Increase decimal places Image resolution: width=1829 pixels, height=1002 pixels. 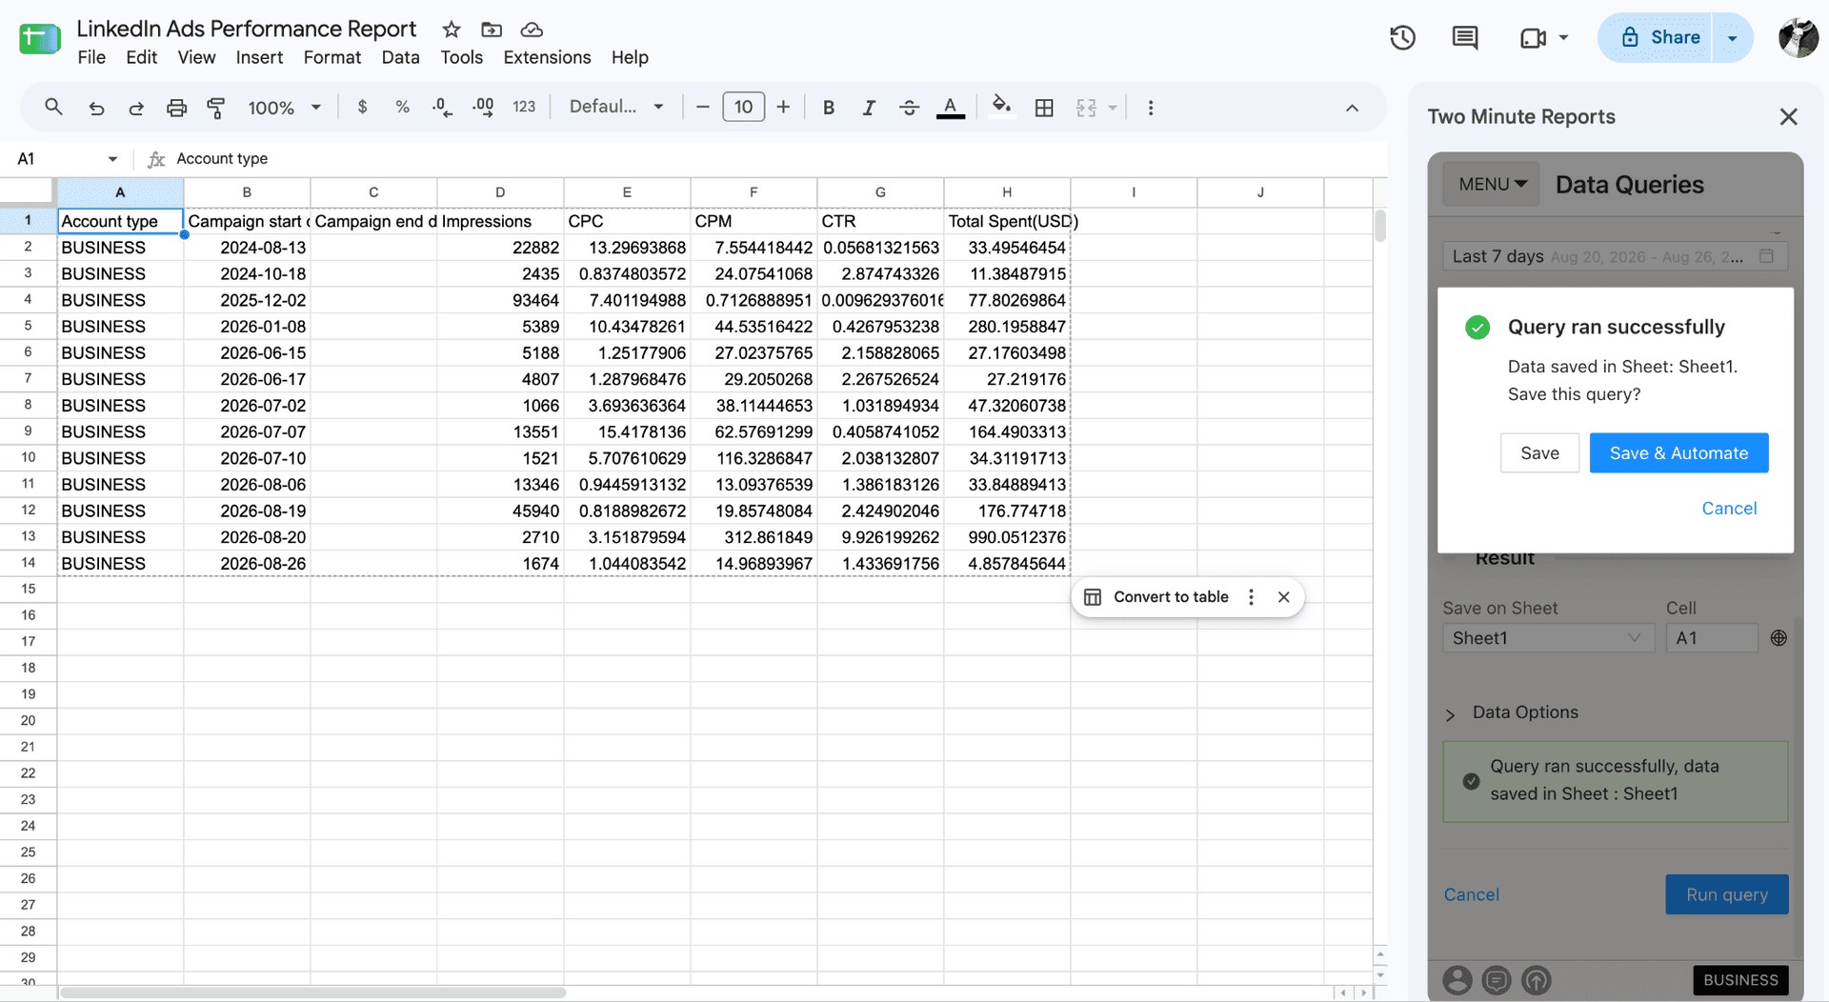pos(483,108)
